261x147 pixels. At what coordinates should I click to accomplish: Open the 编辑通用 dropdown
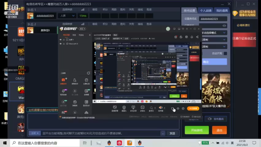[117, 39]
